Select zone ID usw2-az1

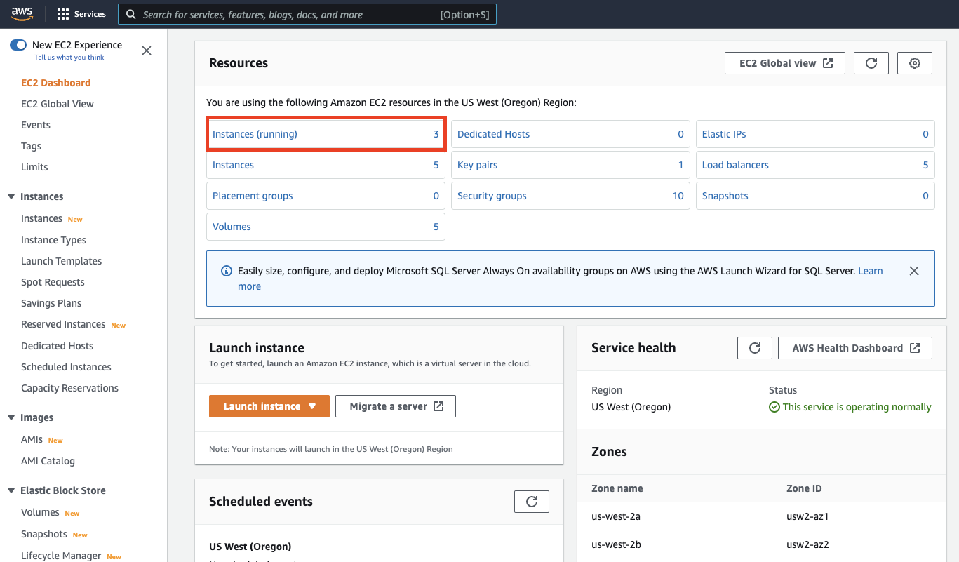coord(807,516)
